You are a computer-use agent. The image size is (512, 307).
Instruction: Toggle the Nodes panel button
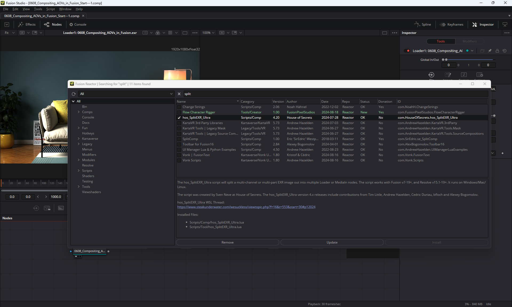(x=53, y=25)
